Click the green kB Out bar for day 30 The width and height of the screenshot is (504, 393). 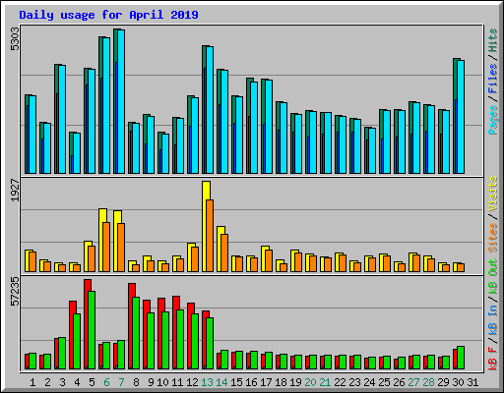461,358
